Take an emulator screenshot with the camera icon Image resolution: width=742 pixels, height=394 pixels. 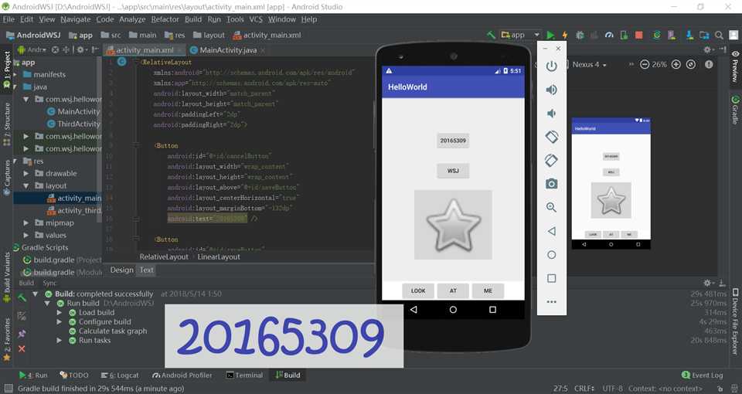pyautogui.click(x=551, y=184)
